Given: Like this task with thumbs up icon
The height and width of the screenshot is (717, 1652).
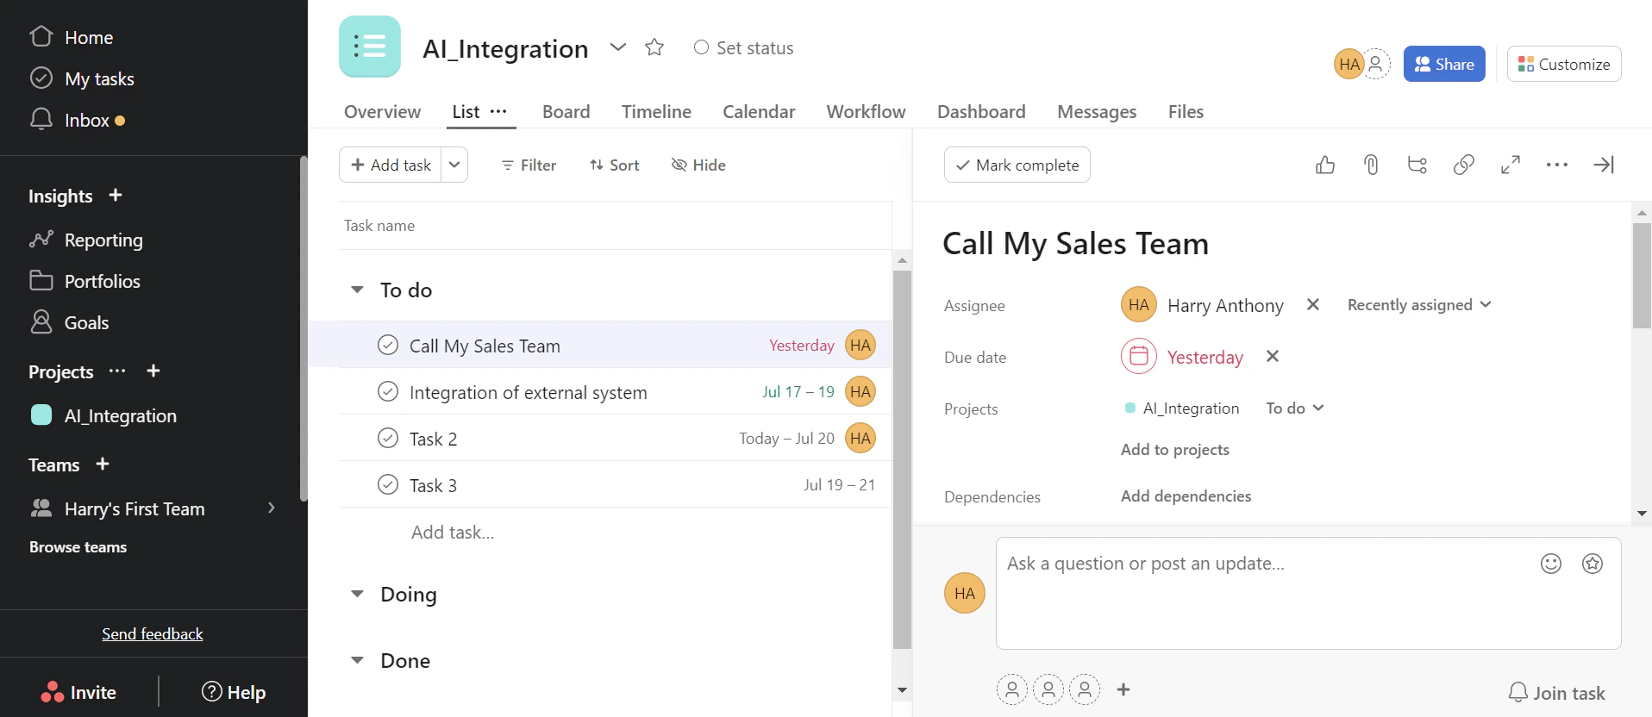Looking at the screenshot, I should [1325, 165].
